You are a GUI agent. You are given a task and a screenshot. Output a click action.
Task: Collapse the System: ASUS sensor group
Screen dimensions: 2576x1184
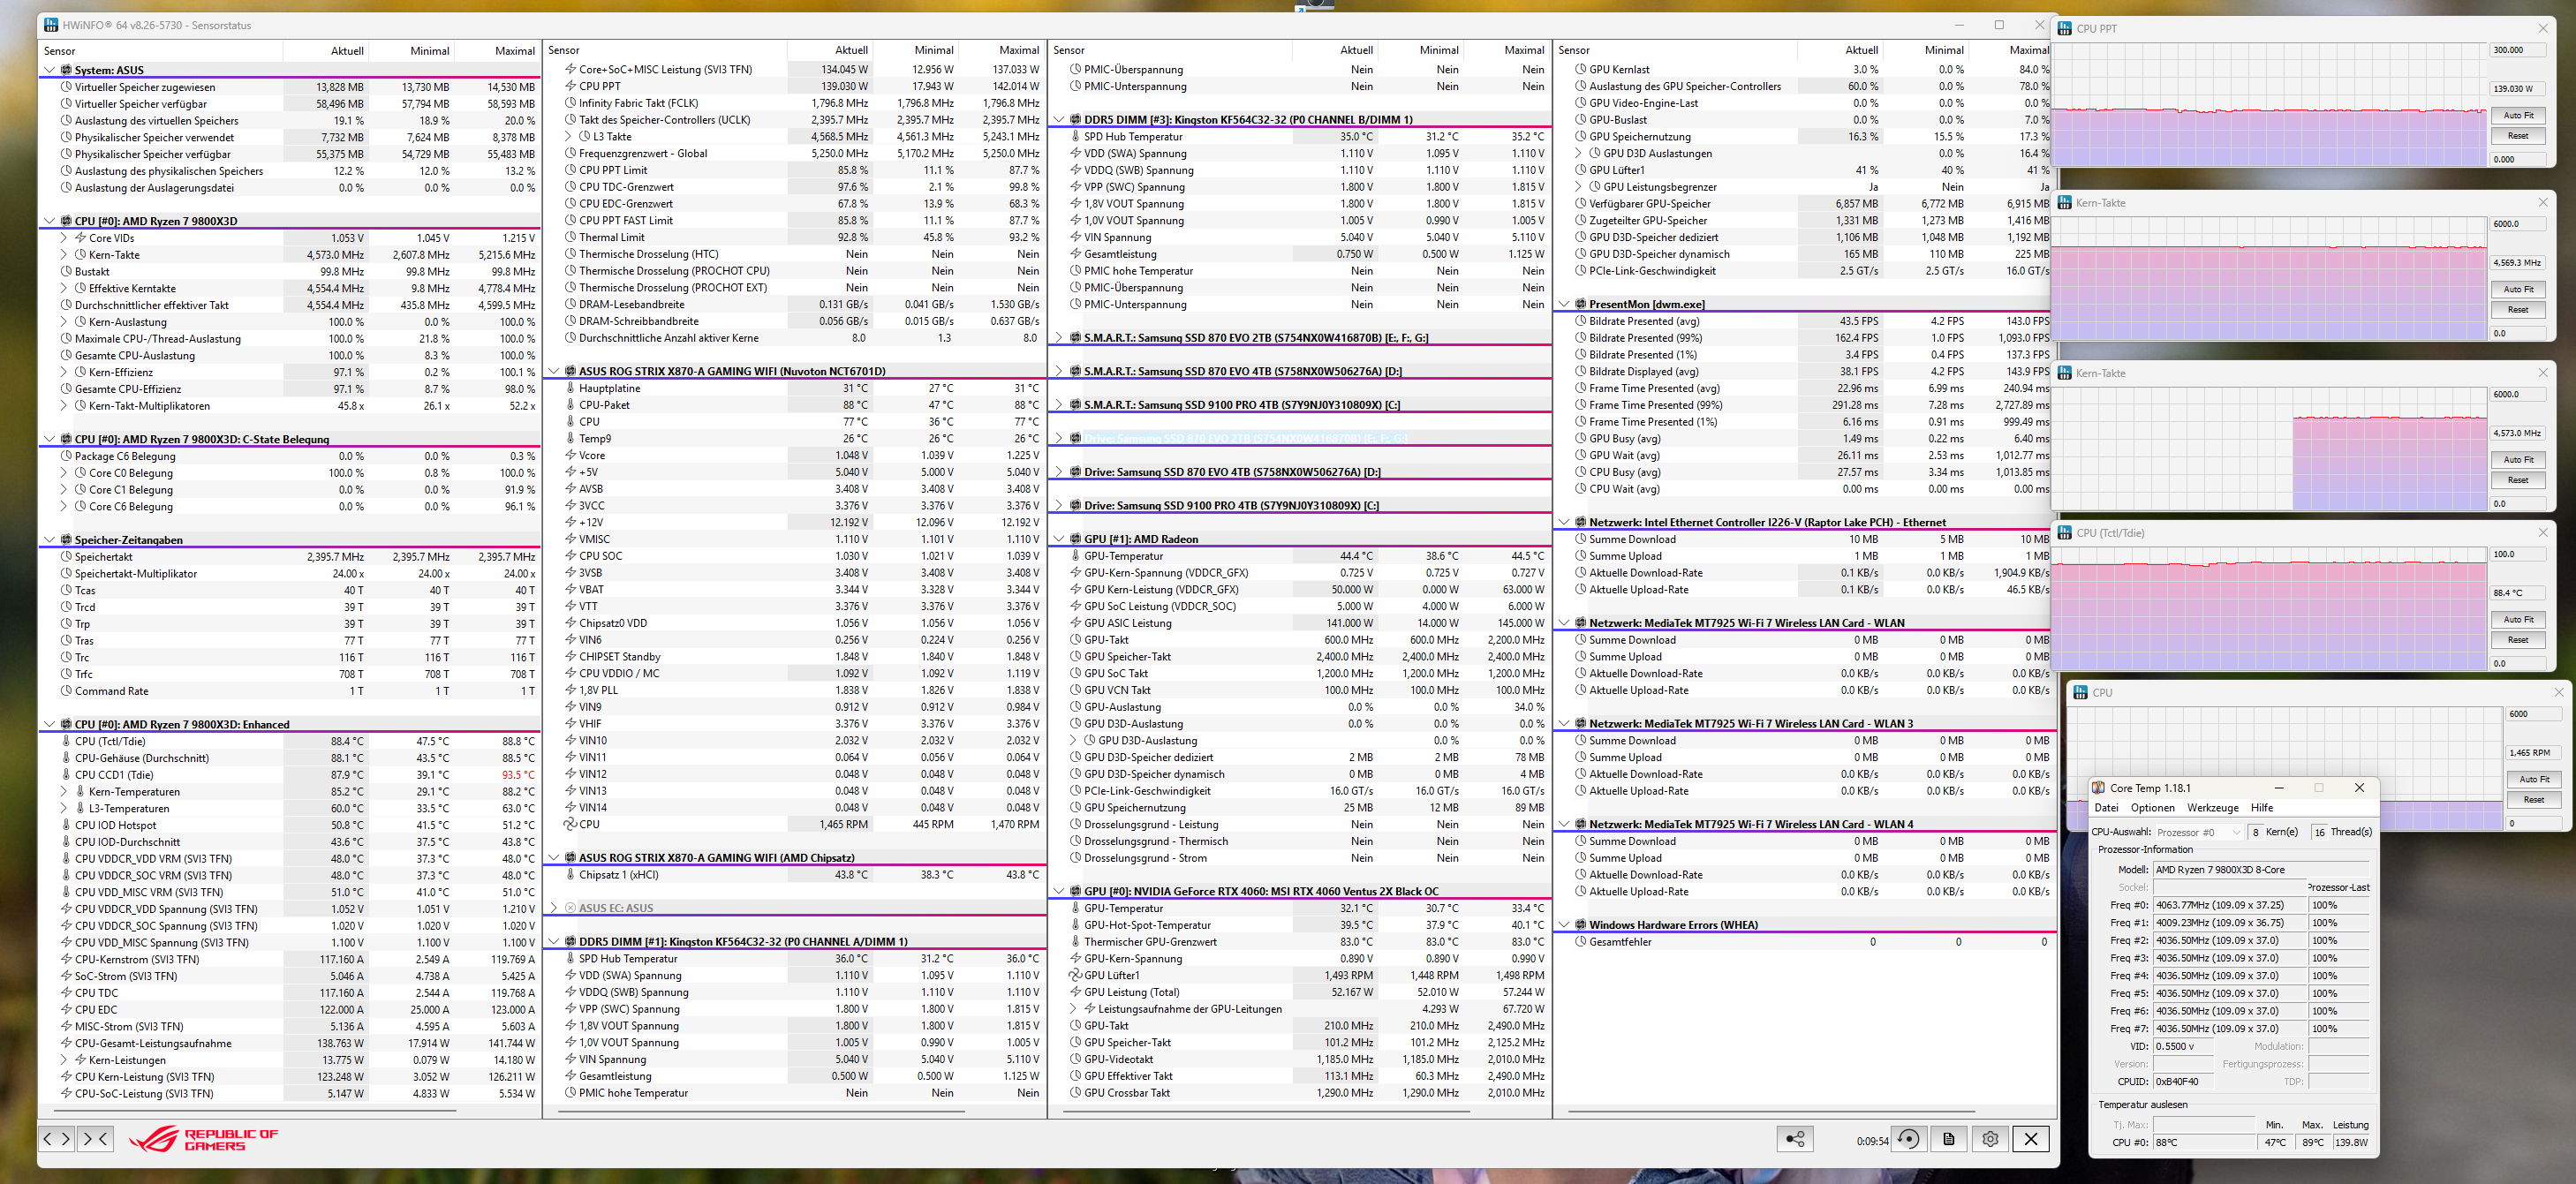49,70
